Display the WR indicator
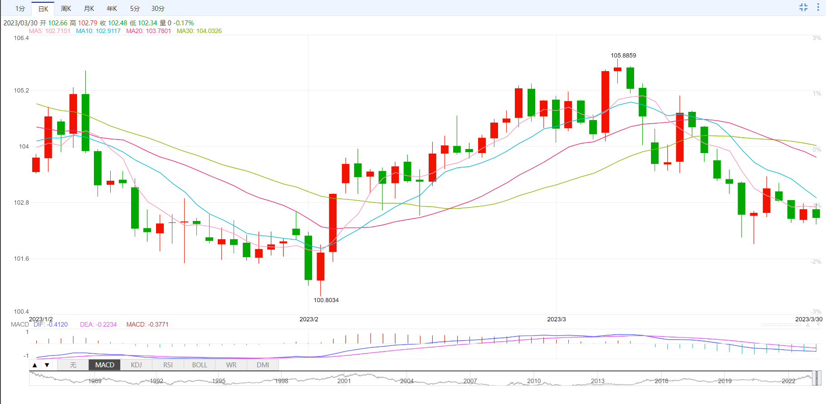The height and width of the screenshot is (404, 826). pyautogui.click(x=231, y=365)
